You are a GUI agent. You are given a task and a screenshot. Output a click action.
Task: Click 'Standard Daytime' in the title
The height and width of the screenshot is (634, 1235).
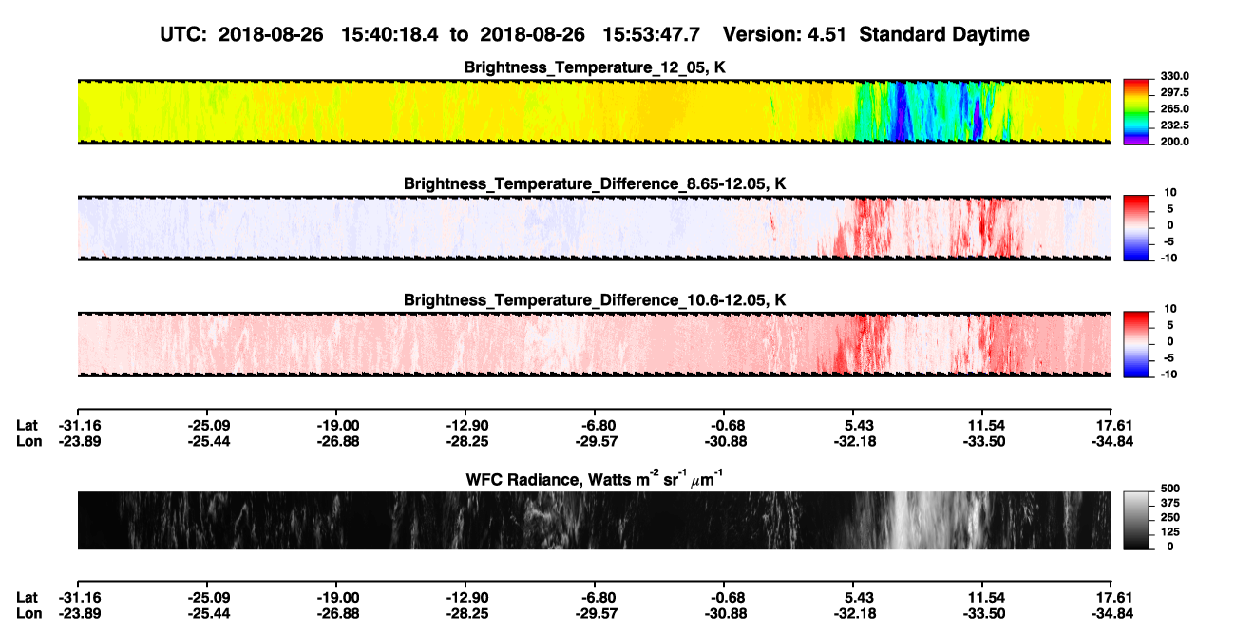943,35
